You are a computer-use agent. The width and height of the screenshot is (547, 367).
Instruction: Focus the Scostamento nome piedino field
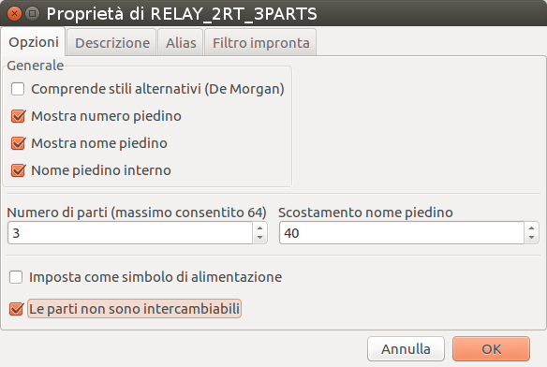[402, 233]
